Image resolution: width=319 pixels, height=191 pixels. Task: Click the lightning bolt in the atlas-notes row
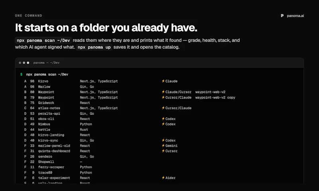163,108
